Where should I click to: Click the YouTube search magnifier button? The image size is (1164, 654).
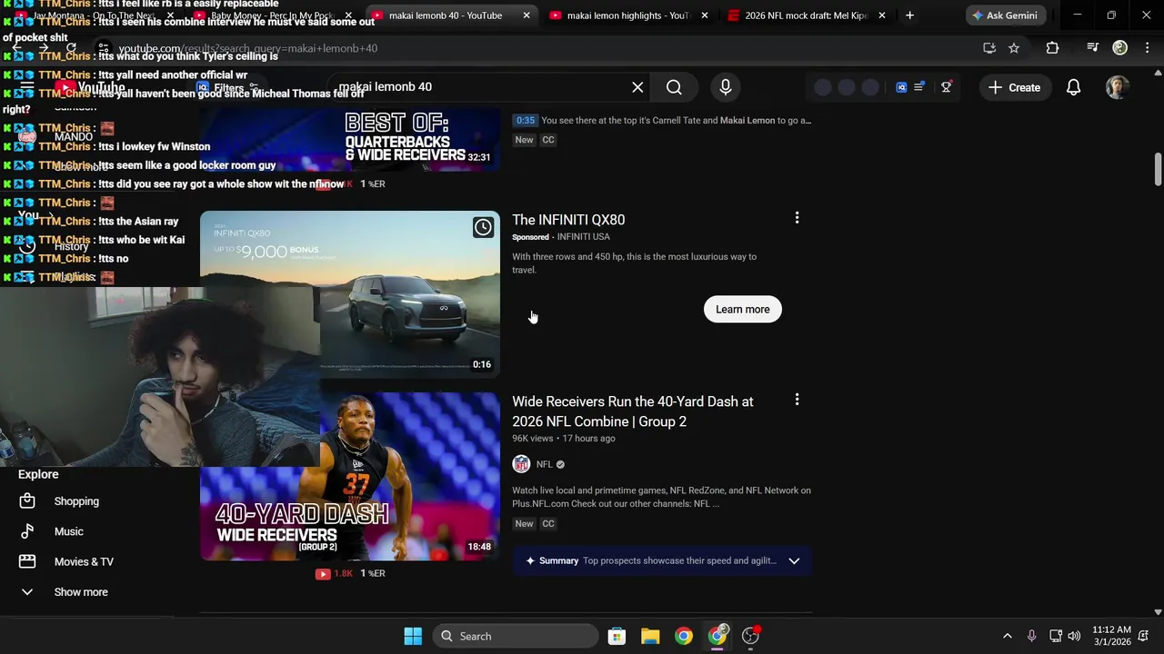(x=674, y=87)
